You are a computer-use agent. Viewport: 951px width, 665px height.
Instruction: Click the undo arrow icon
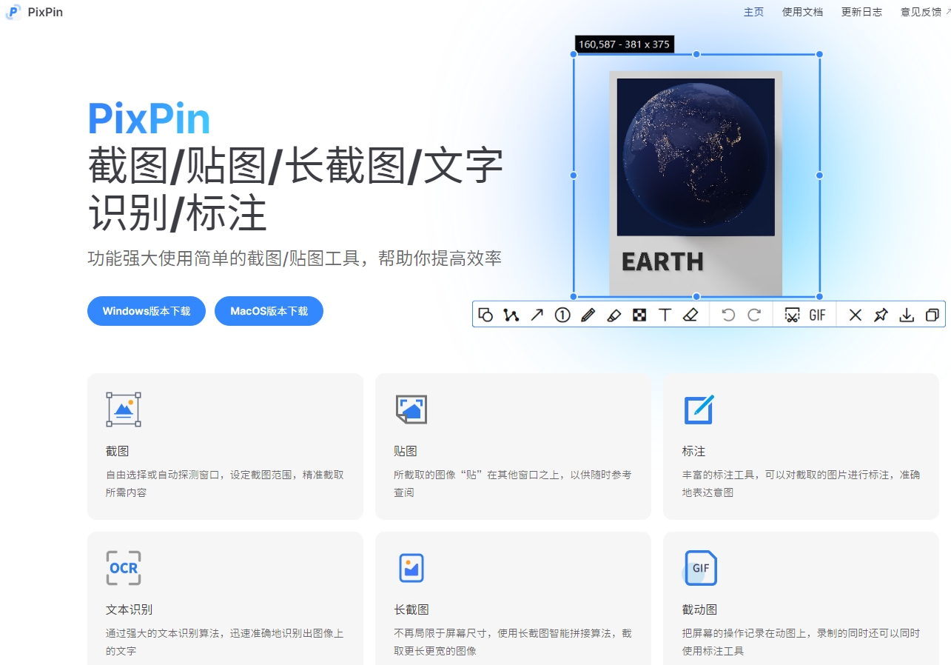(x=728, y=315)
